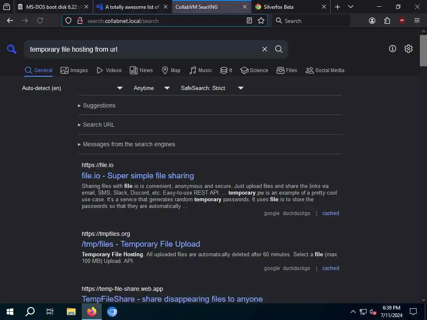The width and height of the screenshot is (427, 320).
Task: Open Task View on taskbar
Action: point(50,312)
